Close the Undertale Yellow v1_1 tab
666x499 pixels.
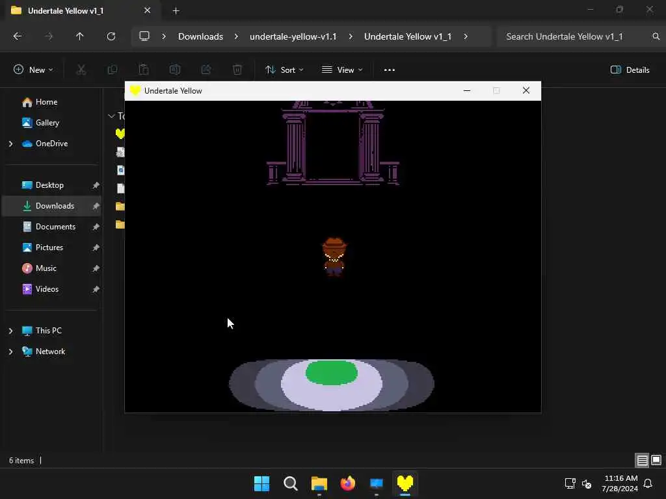click(148, 10)
